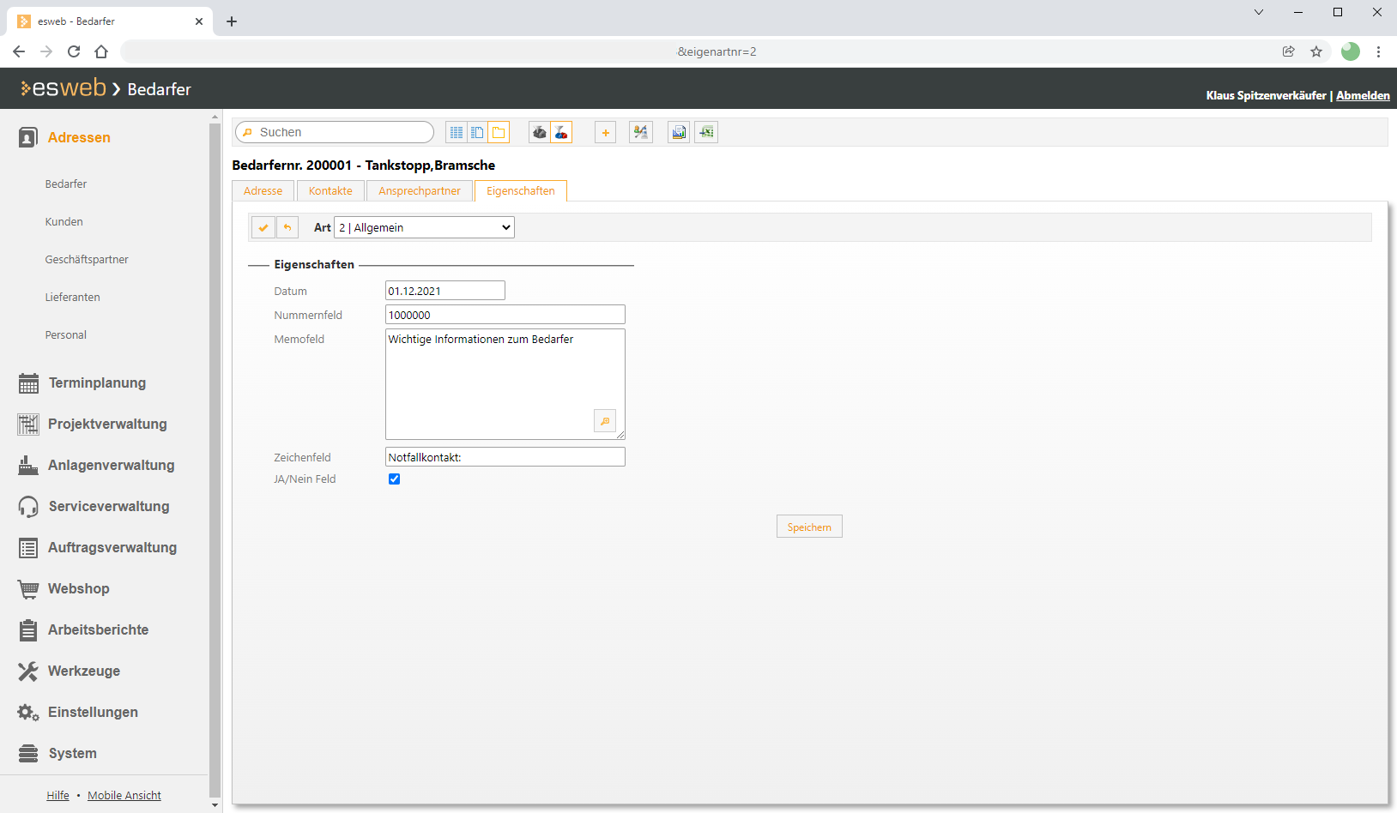1397x813 pixels.
Task: Click the Zeichenfeld input Notfallkontakt:
Action: [x=505, y=457]
